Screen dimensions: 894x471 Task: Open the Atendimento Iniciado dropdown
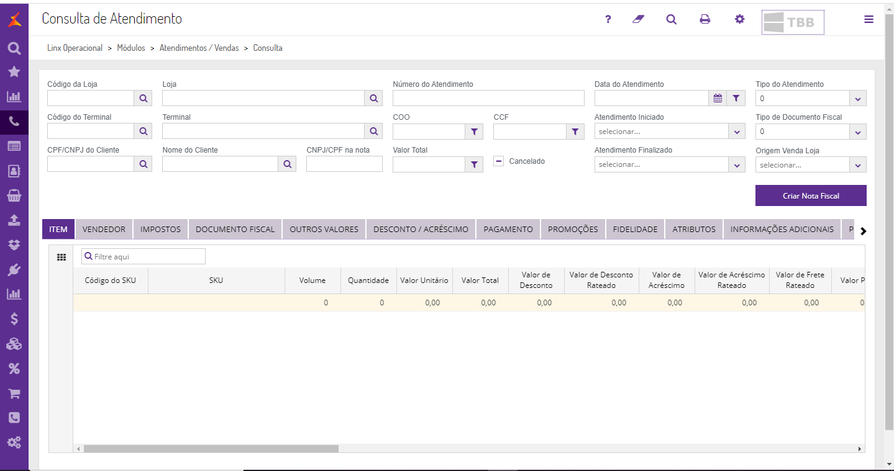(670, 131)
